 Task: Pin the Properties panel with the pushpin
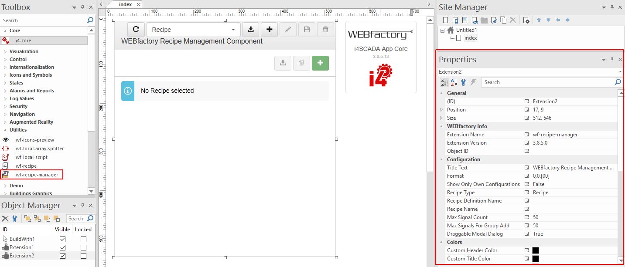pyautogui.click(x=612, y=60)
